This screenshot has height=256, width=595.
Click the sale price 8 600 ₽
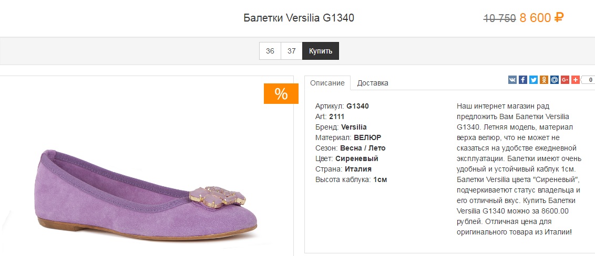tap(541, 18)
